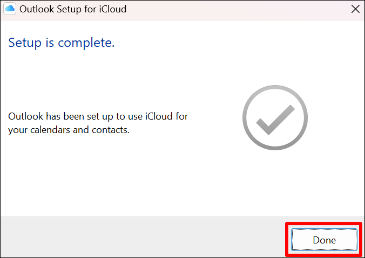Click the word 'iCloud' in window title
Viewport: 365px width, 258px height.
tap(112, 9)
